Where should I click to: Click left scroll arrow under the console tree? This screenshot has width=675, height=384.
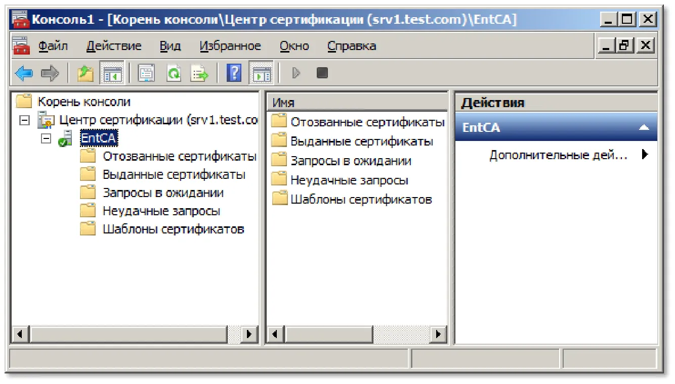tap(20, 334)
